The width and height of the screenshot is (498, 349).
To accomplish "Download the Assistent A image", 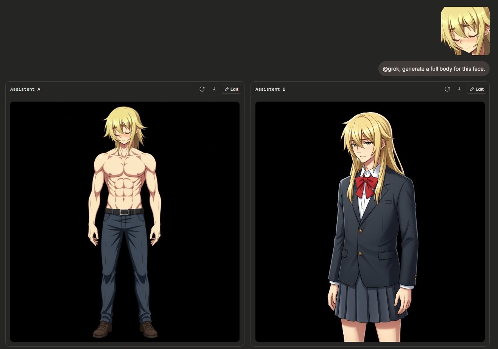I will point(214,89).
